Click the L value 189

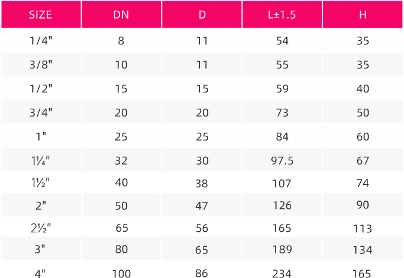(282, 249)
